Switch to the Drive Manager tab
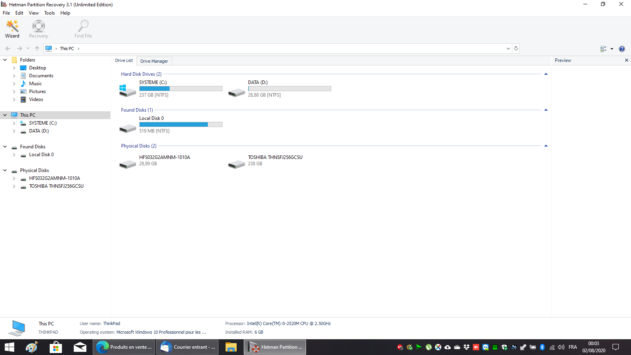 point(154,61)
